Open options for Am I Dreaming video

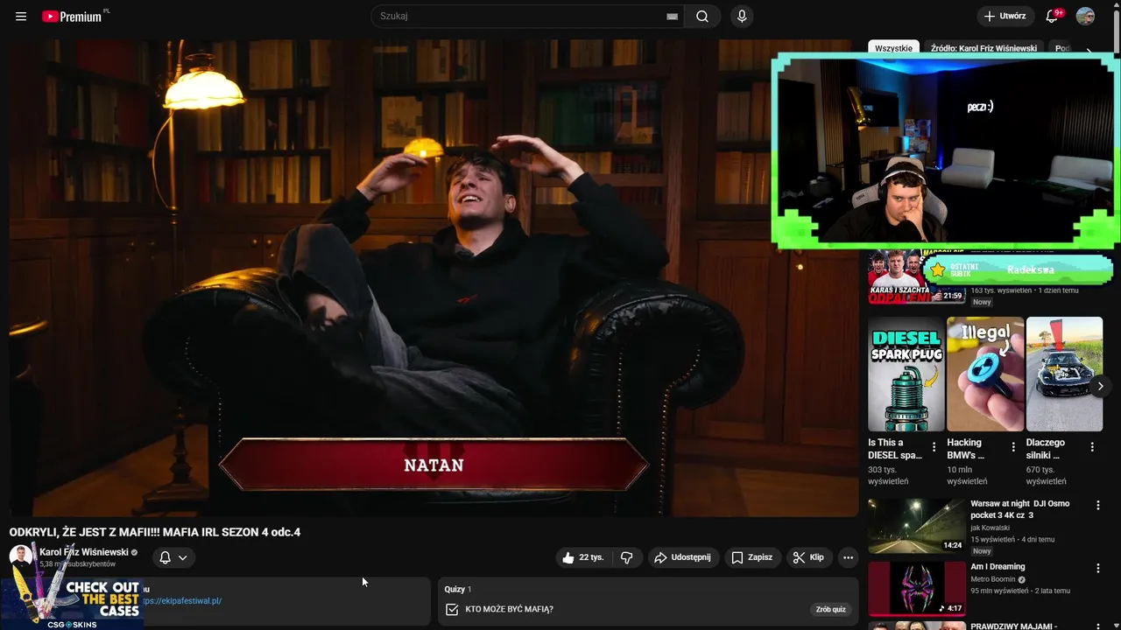(x=1098, y=569)
